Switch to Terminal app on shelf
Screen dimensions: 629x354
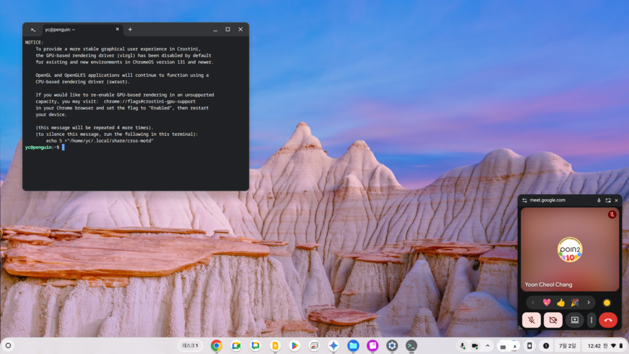point(412,345)
